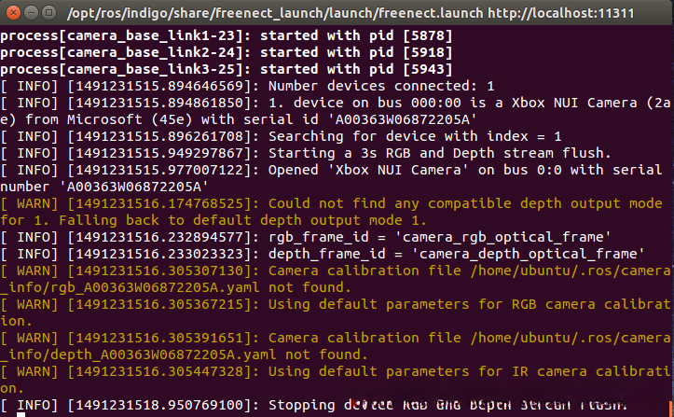Maximize the terminal window
674x417 pixels.
[47, 13]
